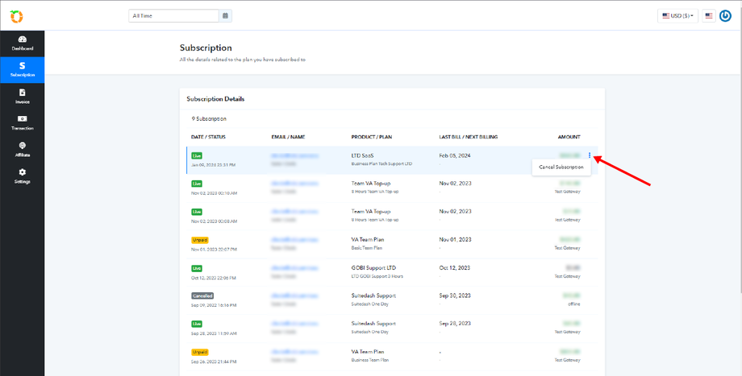Click the orange logo at top left
The image size is (742, 376).
pos(17,15)
